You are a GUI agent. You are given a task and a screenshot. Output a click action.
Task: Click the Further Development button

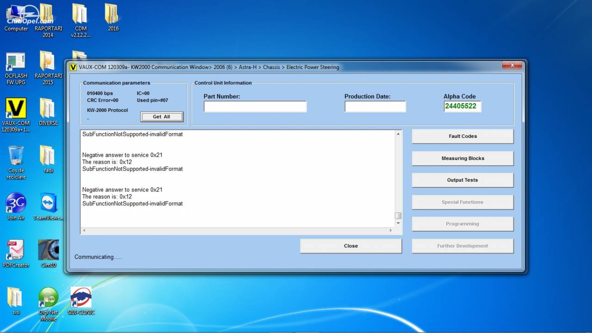[x=462, y=246]
